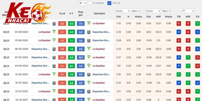This screenshot has height=101, width=202.
Task: Open La Equidad link in 12-04-2023 row
Action: pos(44,74)
